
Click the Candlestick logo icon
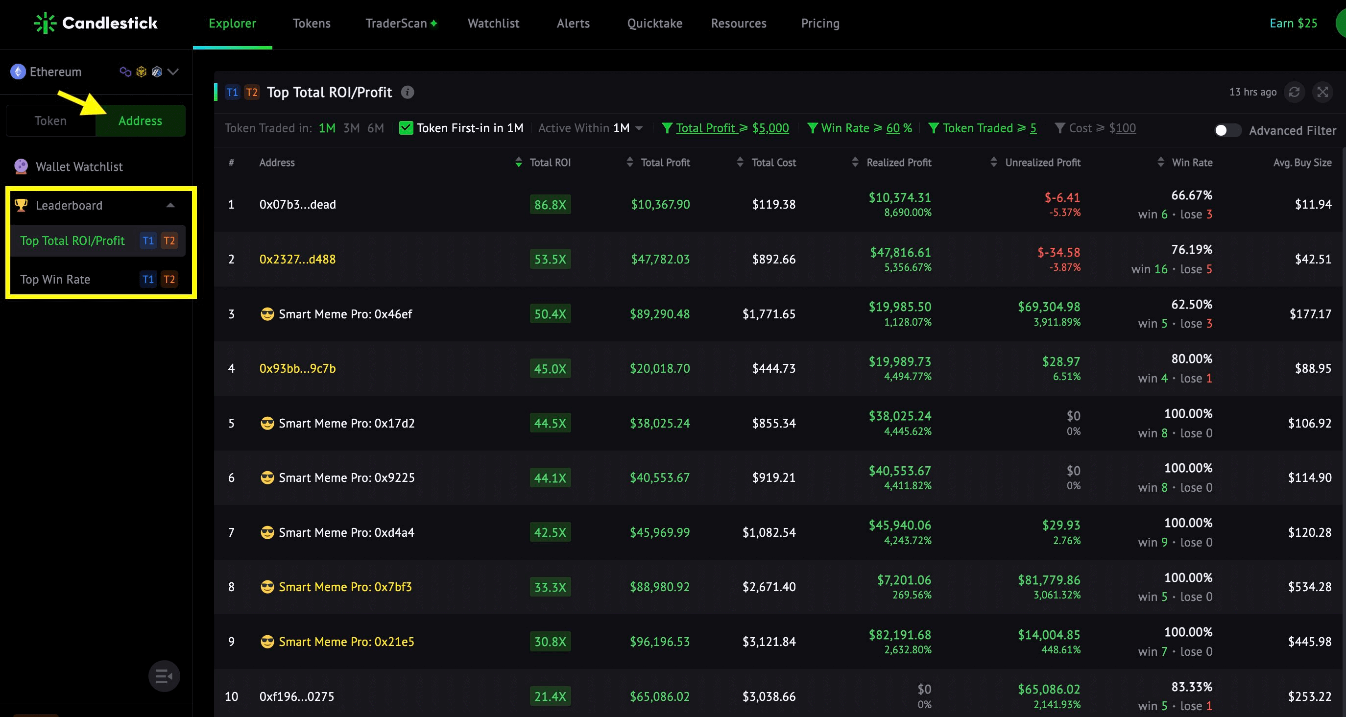pyautogui.click(x=45, y=23)
